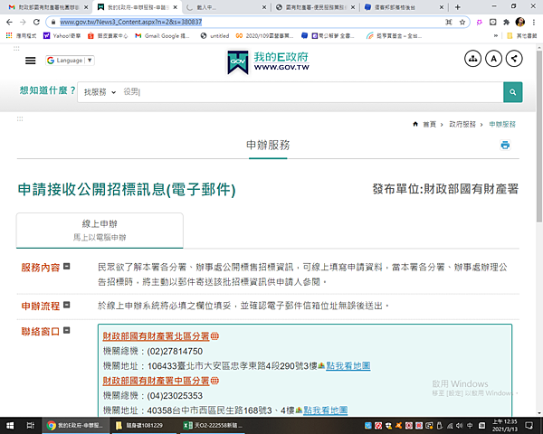Open the Chrome profile avatar

pos(519,22)
